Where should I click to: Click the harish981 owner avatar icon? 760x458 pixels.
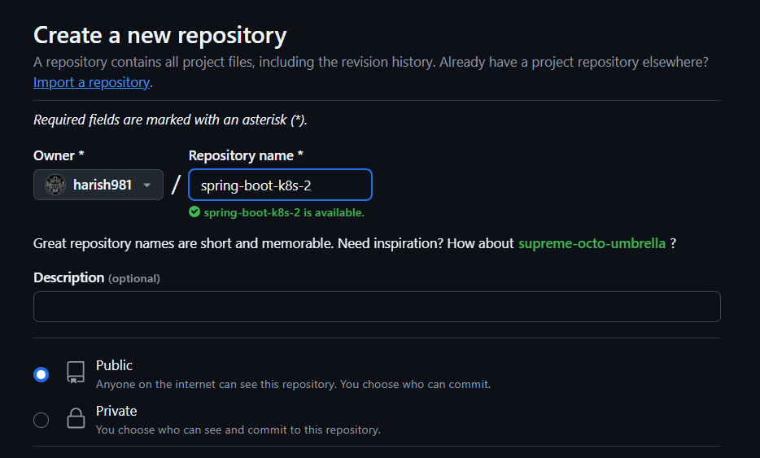[55, 185]
